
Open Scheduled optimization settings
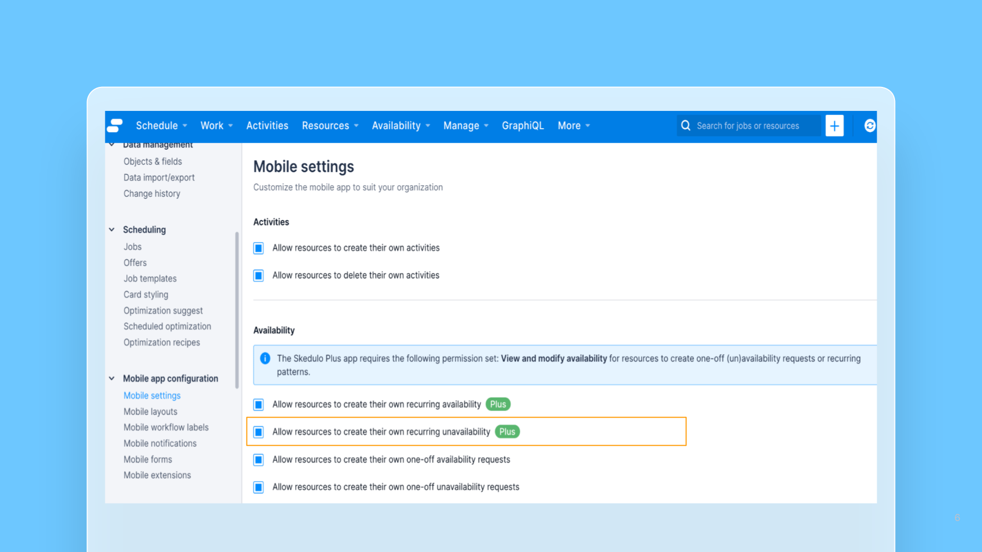pos(167,327)
